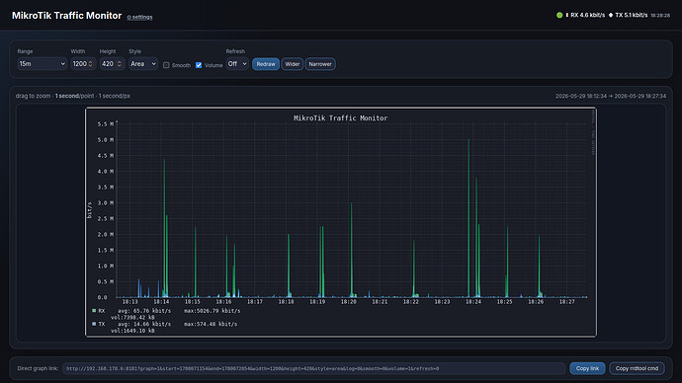Viewport: 682px width, 383px height.
Task: Click the green connection status dot
Action: (559, 15)
